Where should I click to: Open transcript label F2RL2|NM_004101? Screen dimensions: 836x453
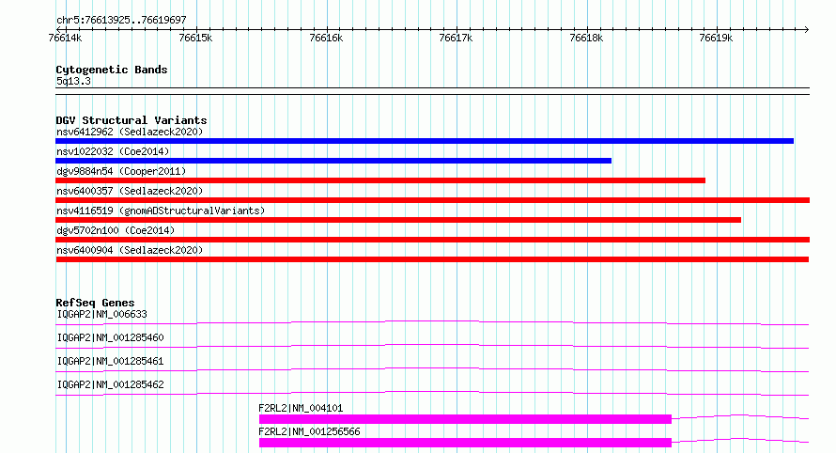(x=301, y=408)
